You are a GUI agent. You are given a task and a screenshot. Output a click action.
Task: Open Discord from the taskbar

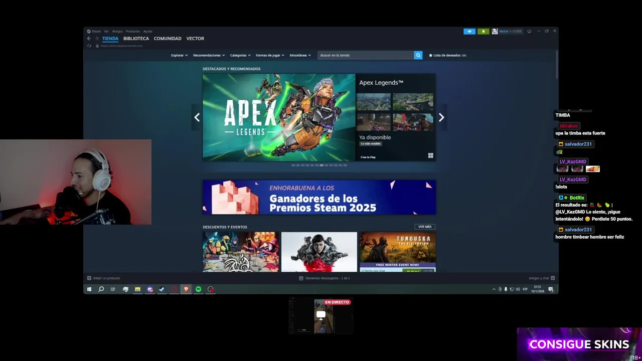click(150, 289)
